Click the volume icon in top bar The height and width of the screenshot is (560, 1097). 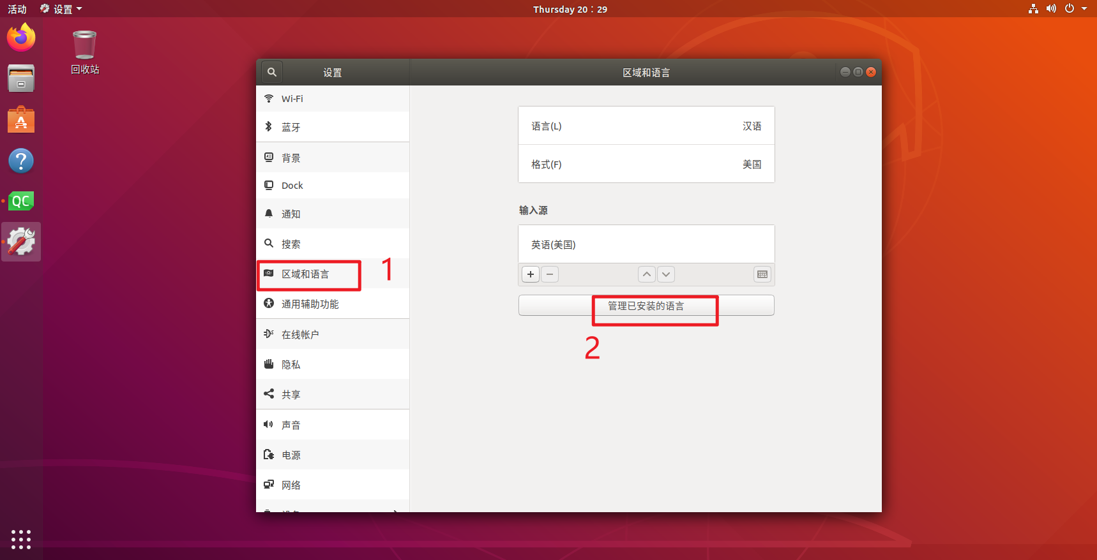tap(1051, 9)
